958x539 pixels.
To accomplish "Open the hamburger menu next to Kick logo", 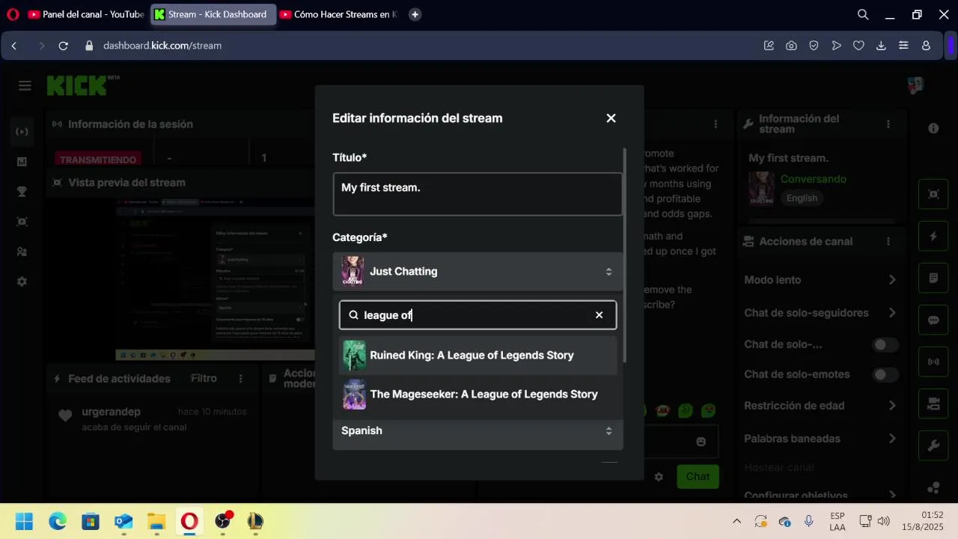I will (25, 85).
